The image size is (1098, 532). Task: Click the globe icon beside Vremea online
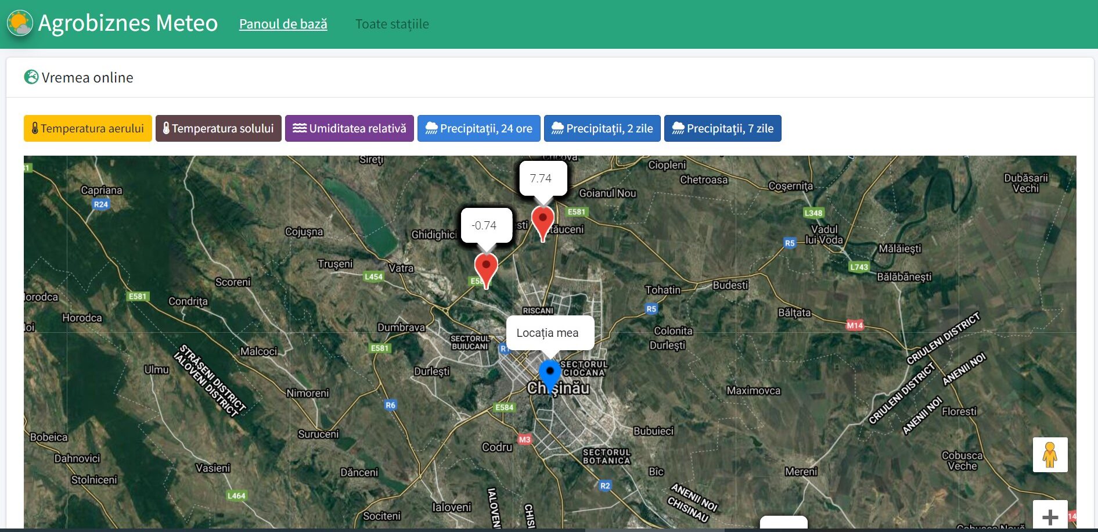tap(31, 77)
